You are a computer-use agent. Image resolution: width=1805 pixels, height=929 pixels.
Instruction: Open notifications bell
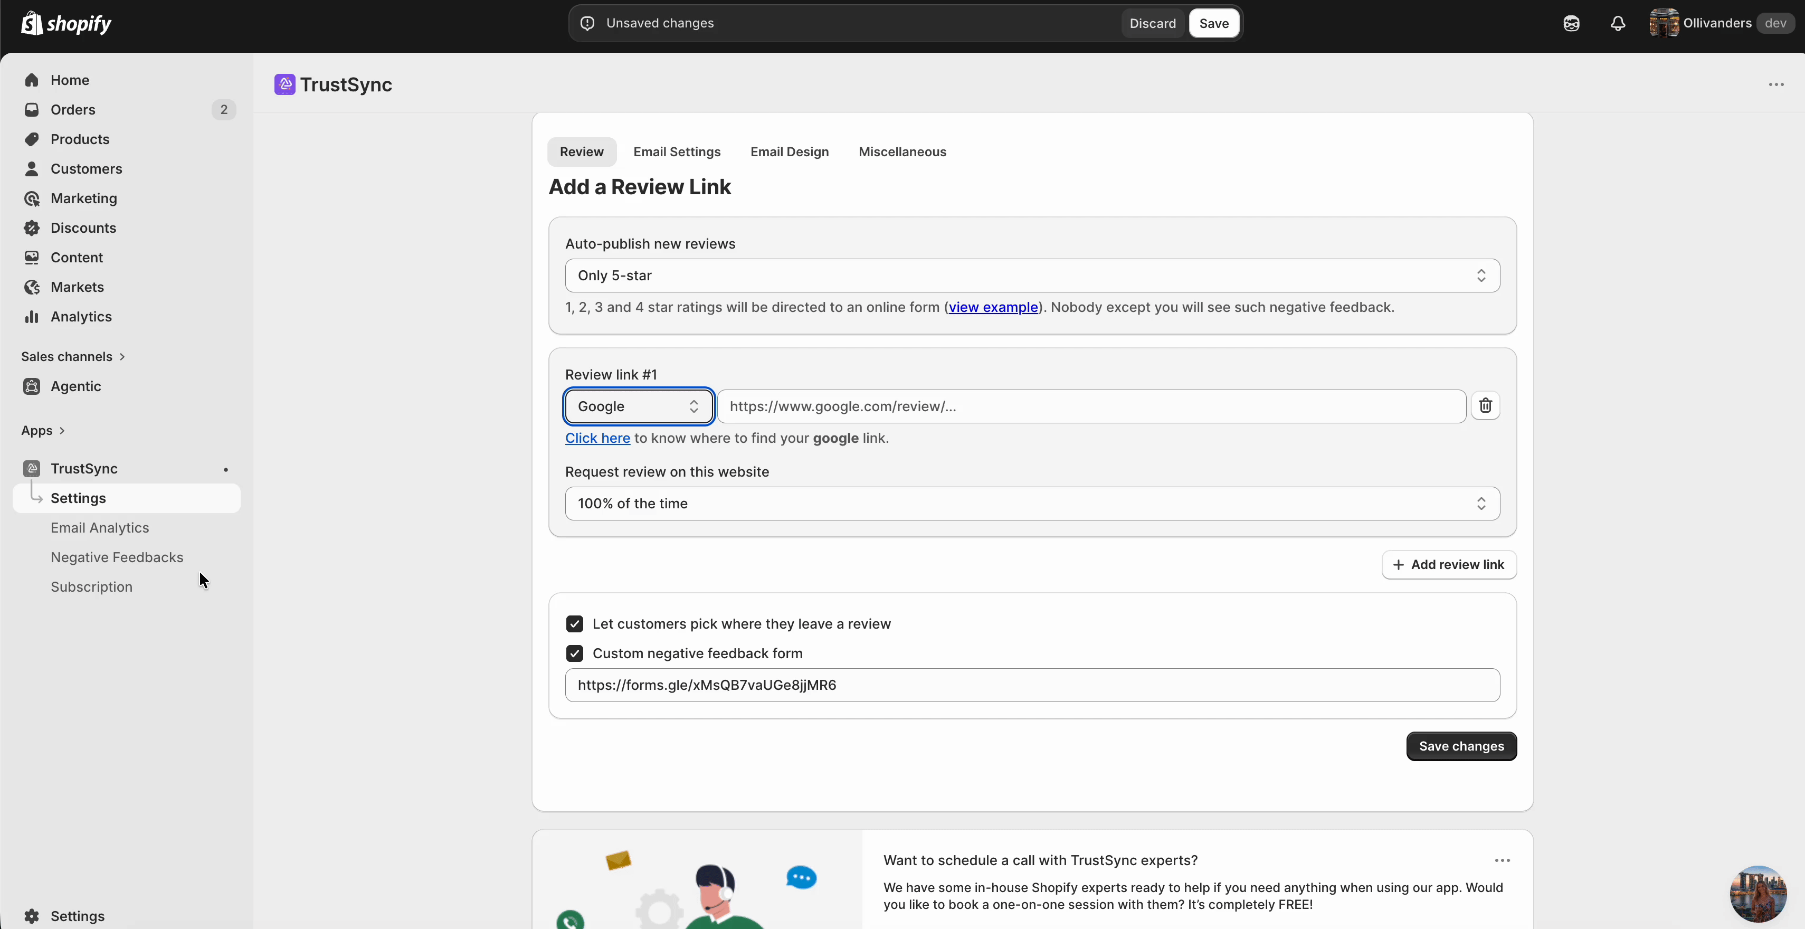(1617, 23)
